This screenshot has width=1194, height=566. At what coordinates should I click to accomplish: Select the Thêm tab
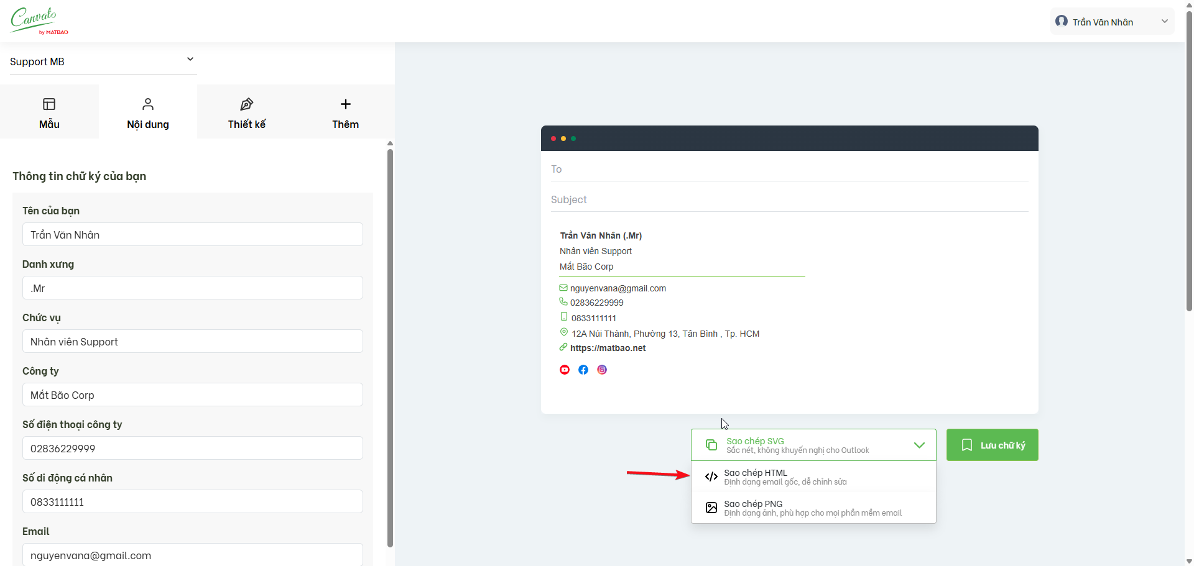(345, 112)
